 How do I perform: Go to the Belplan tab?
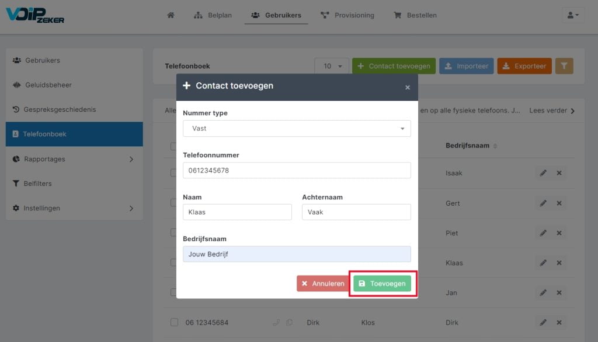point(213,15)
